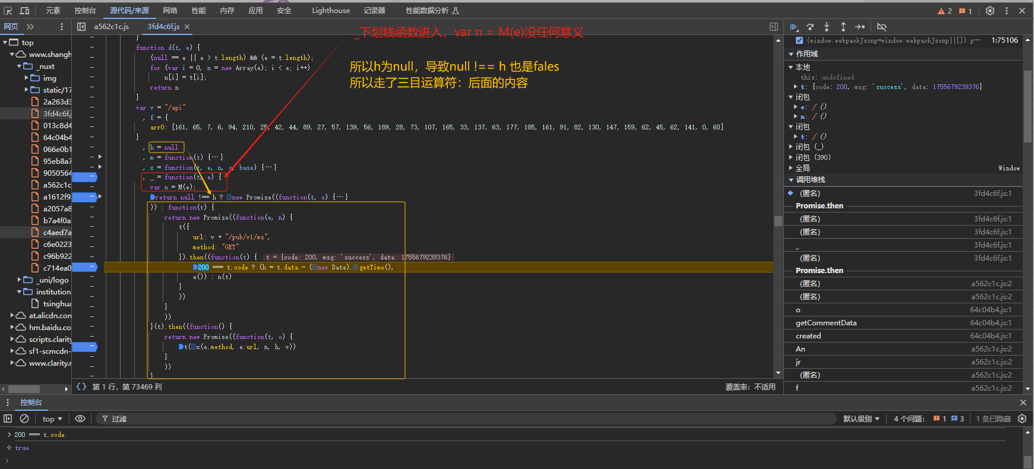Close the console drawer
The width and height of the screenshot is (1034, 469).
1023,403
